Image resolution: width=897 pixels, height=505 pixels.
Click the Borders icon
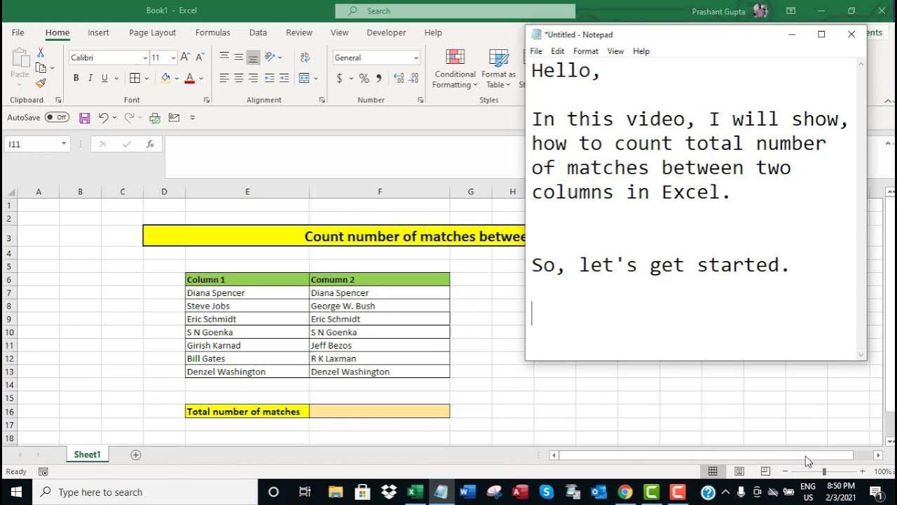tap(135, 79)
